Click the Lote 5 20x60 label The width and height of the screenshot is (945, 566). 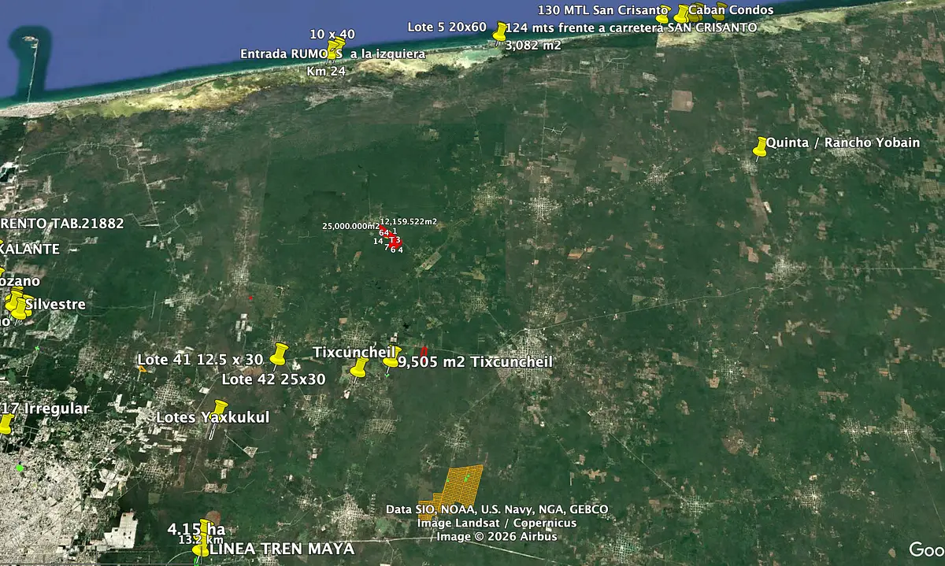447,27
